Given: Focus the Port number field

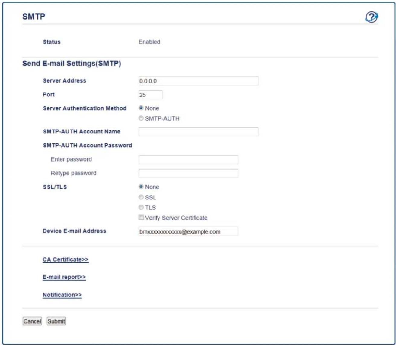Looking at the screenshot, I should coord(150,95).
